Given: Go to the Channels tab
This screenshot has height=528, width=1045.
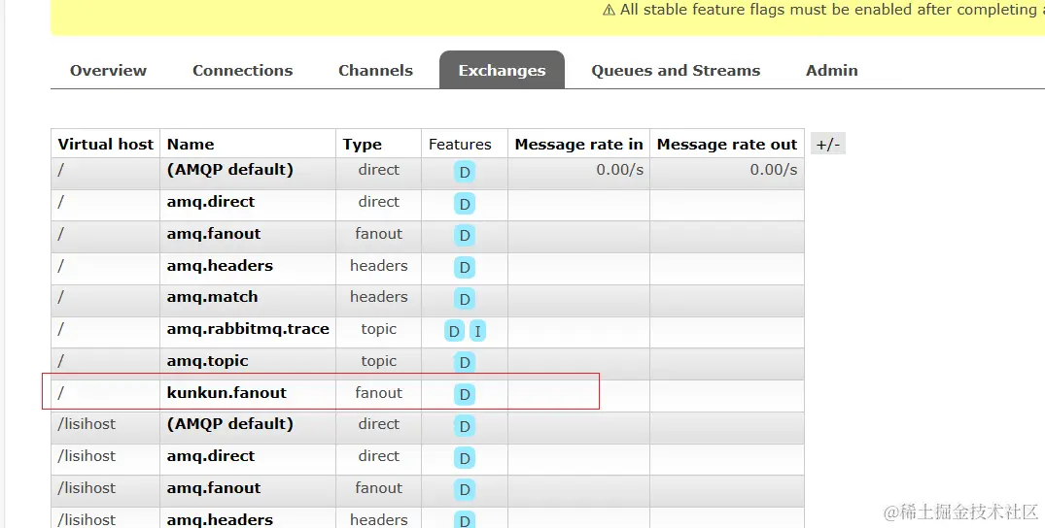Looking at the screenshot, I should click(x=376, y=71).
